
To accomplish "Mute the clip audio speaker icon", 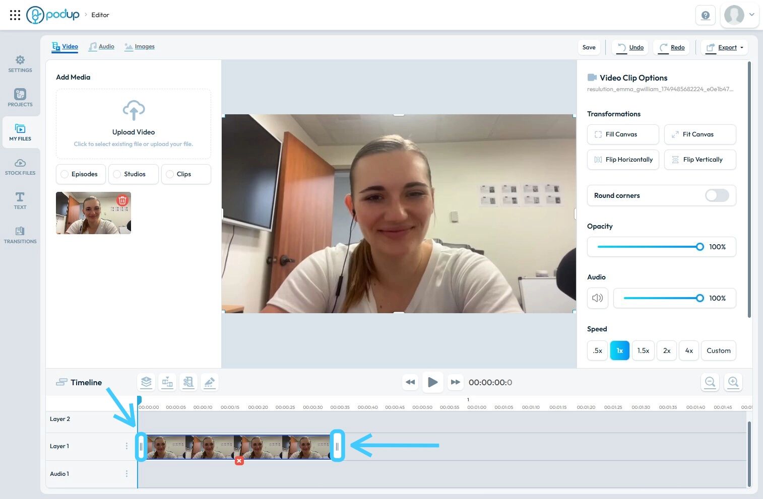I will 598,298.
